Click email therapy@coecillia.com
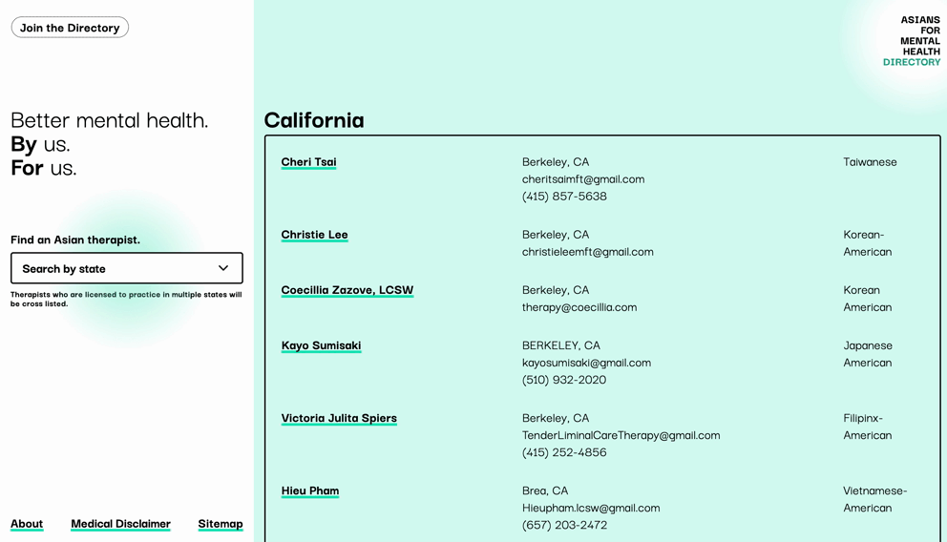 coord(579,307)
